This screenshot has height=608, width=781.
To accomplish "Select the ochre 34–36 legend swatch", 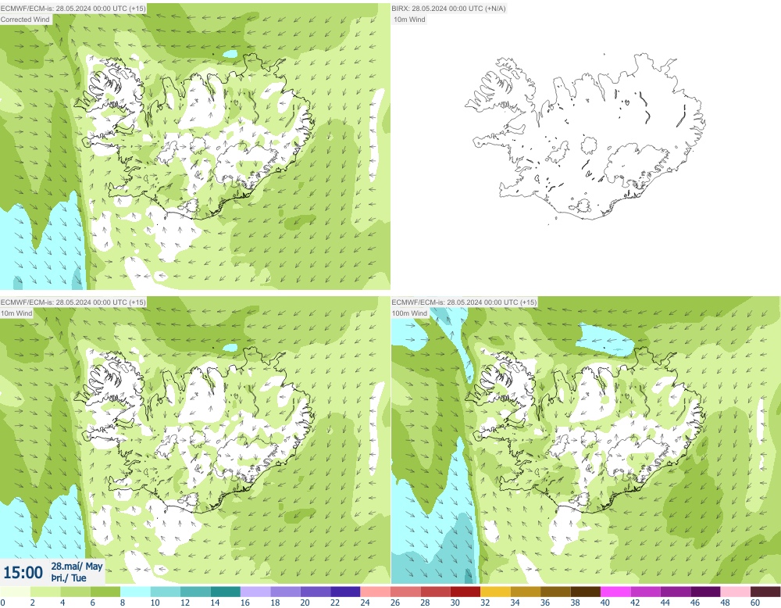I will click(526, 592).
